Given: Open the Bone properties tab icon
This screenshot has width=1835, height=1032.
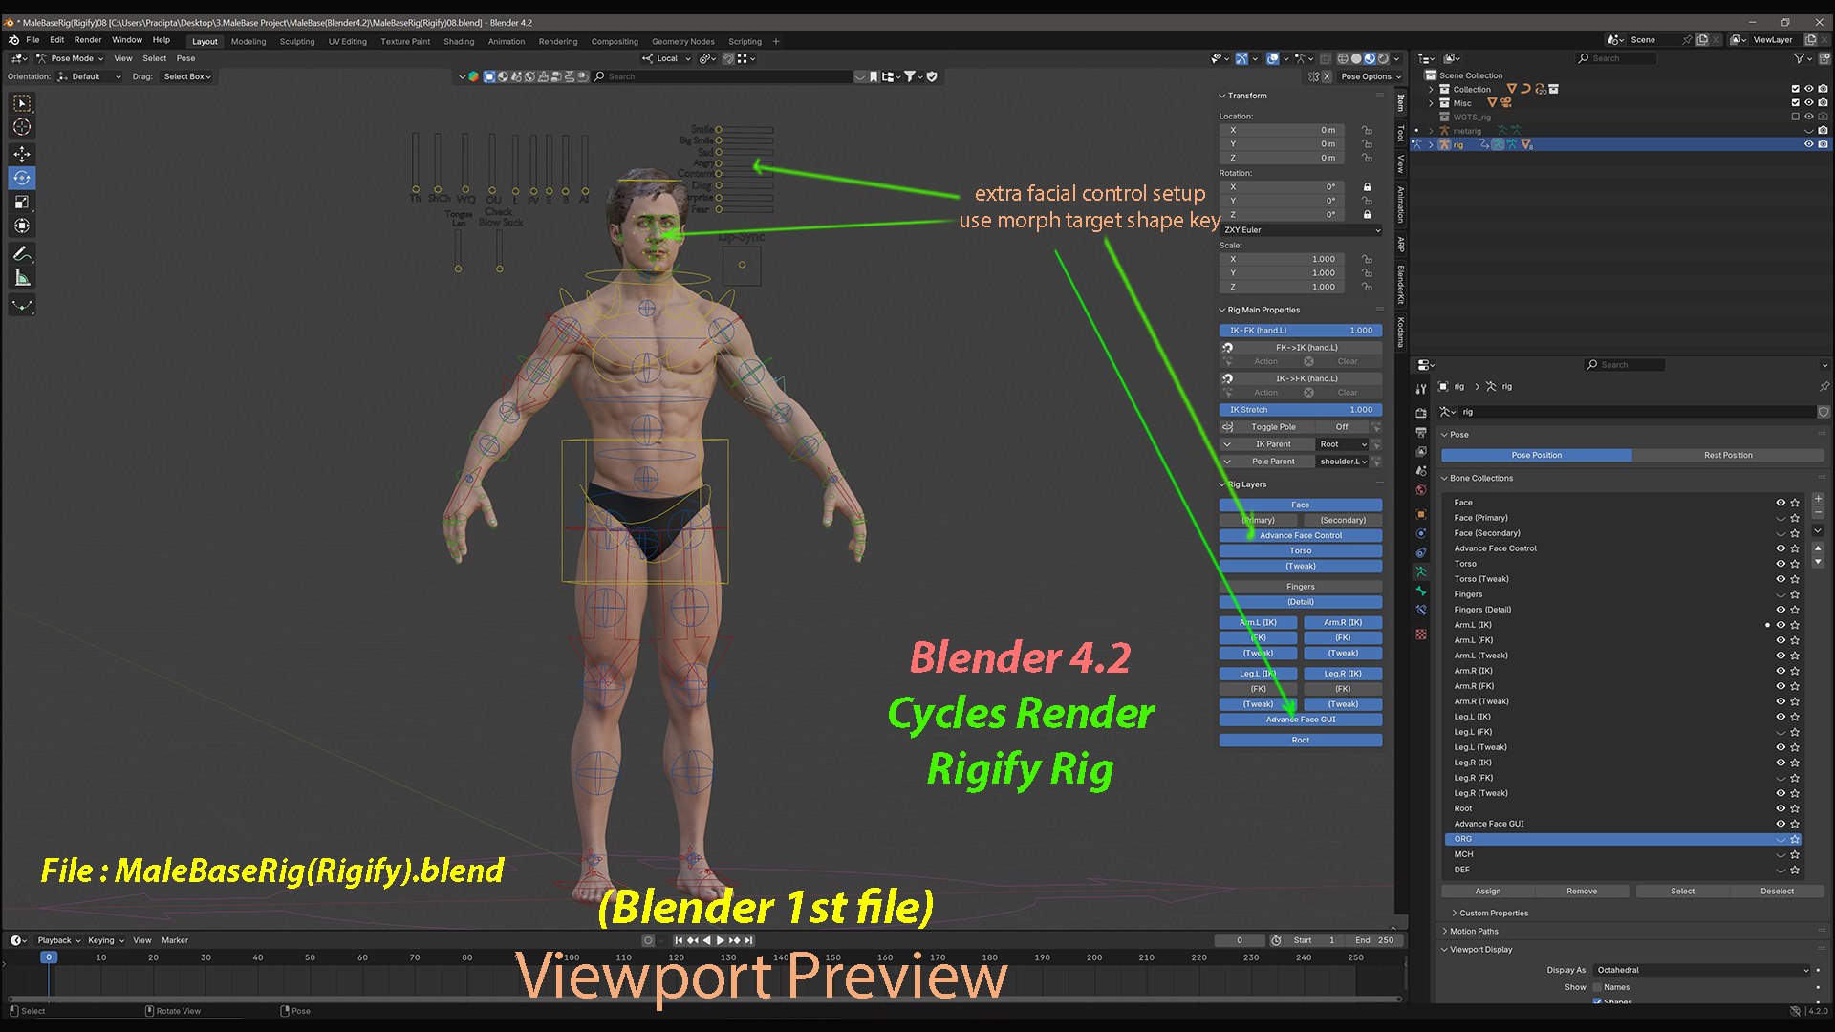Looking at the screenshot, I should [1421, 591].
